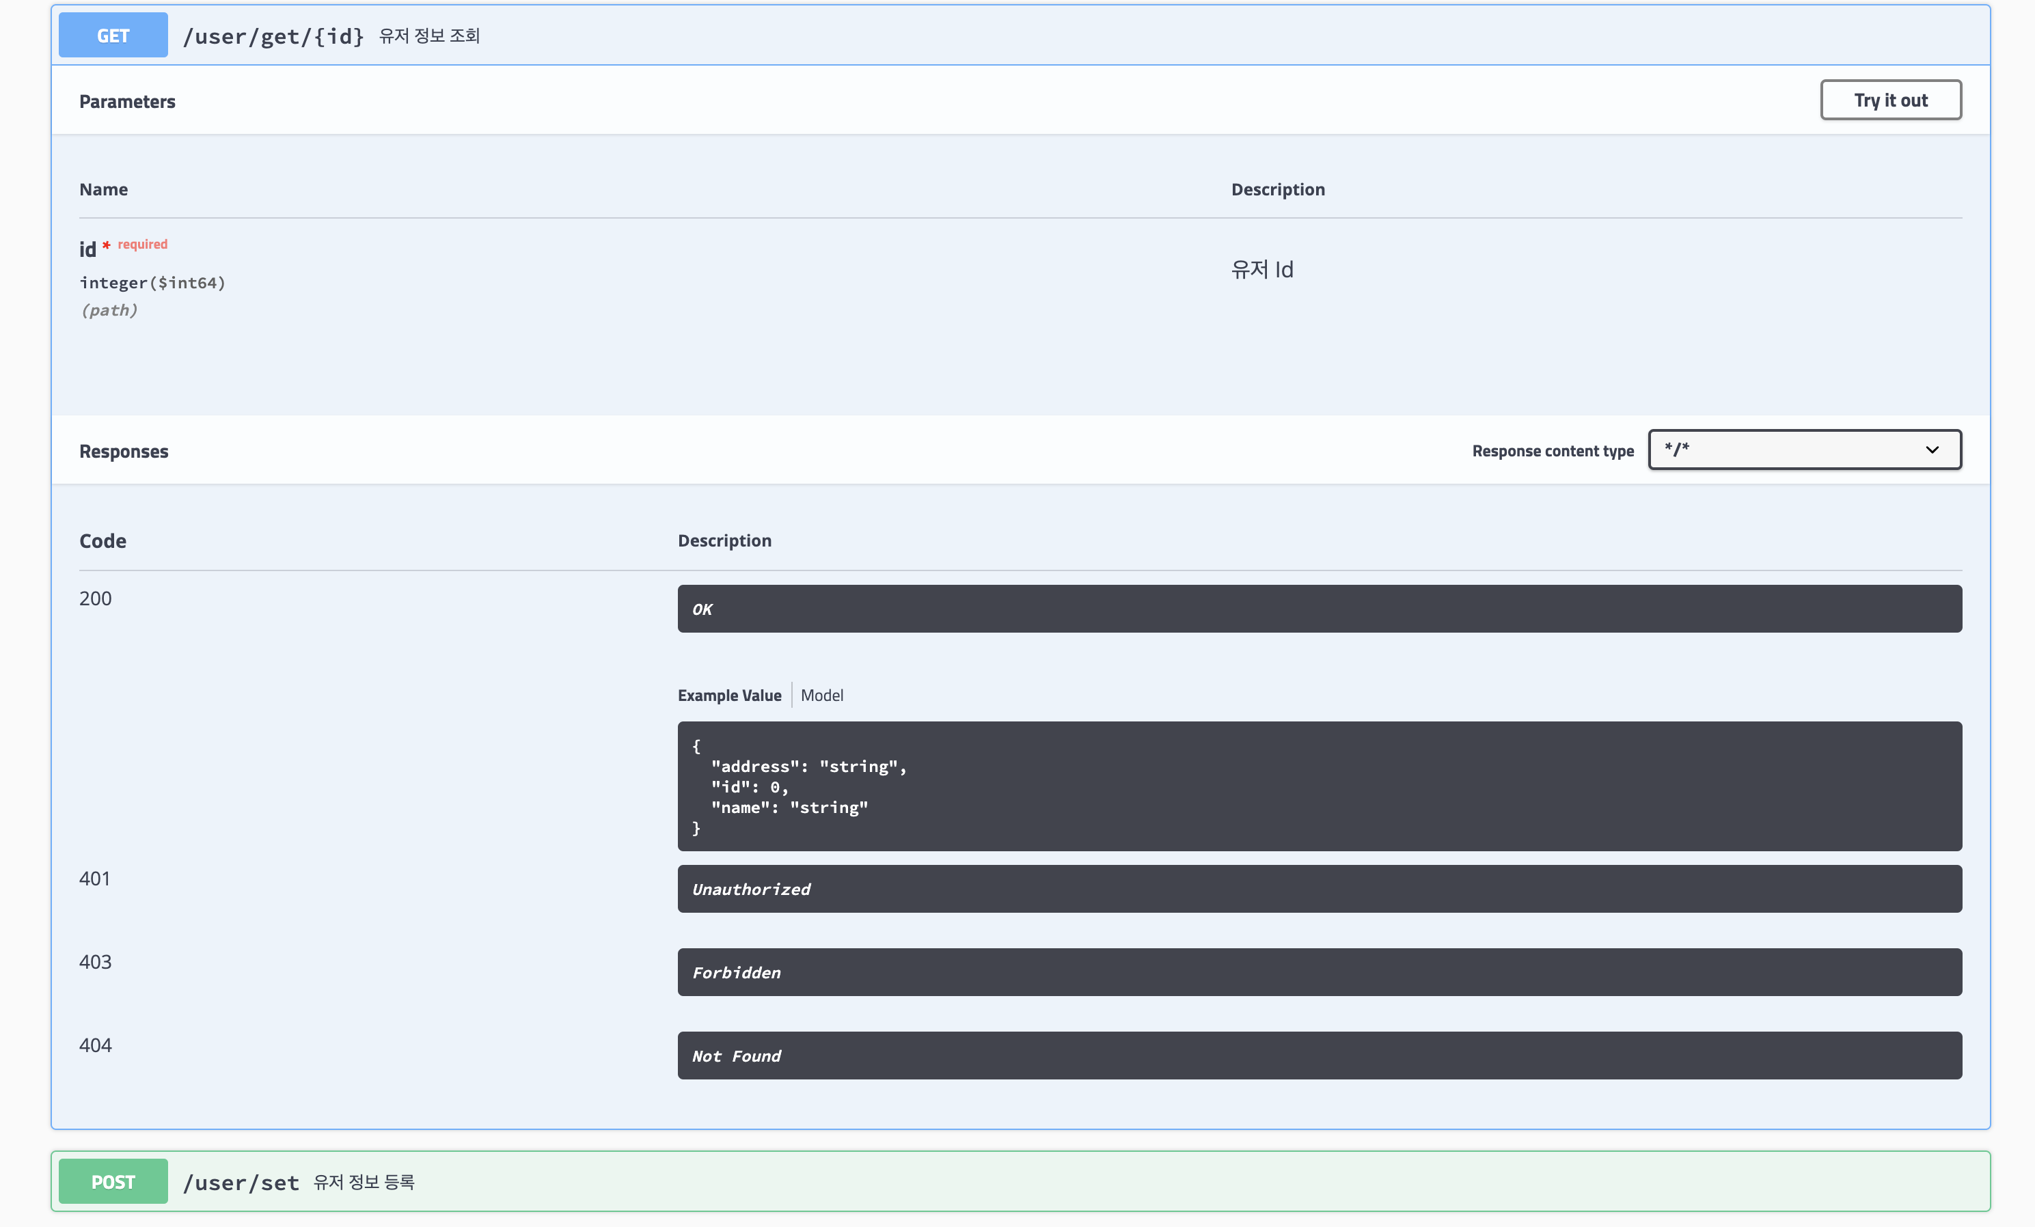Click the id parameter name
The width and height of the screenshot is (2035, 1227).
point(87,249)
